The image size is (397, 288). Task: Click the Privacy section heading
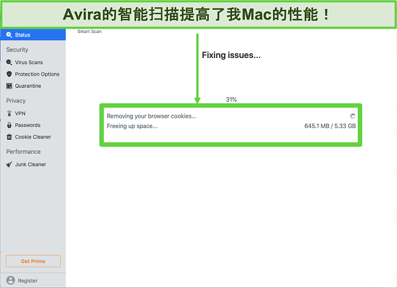[x=16, y=101]
